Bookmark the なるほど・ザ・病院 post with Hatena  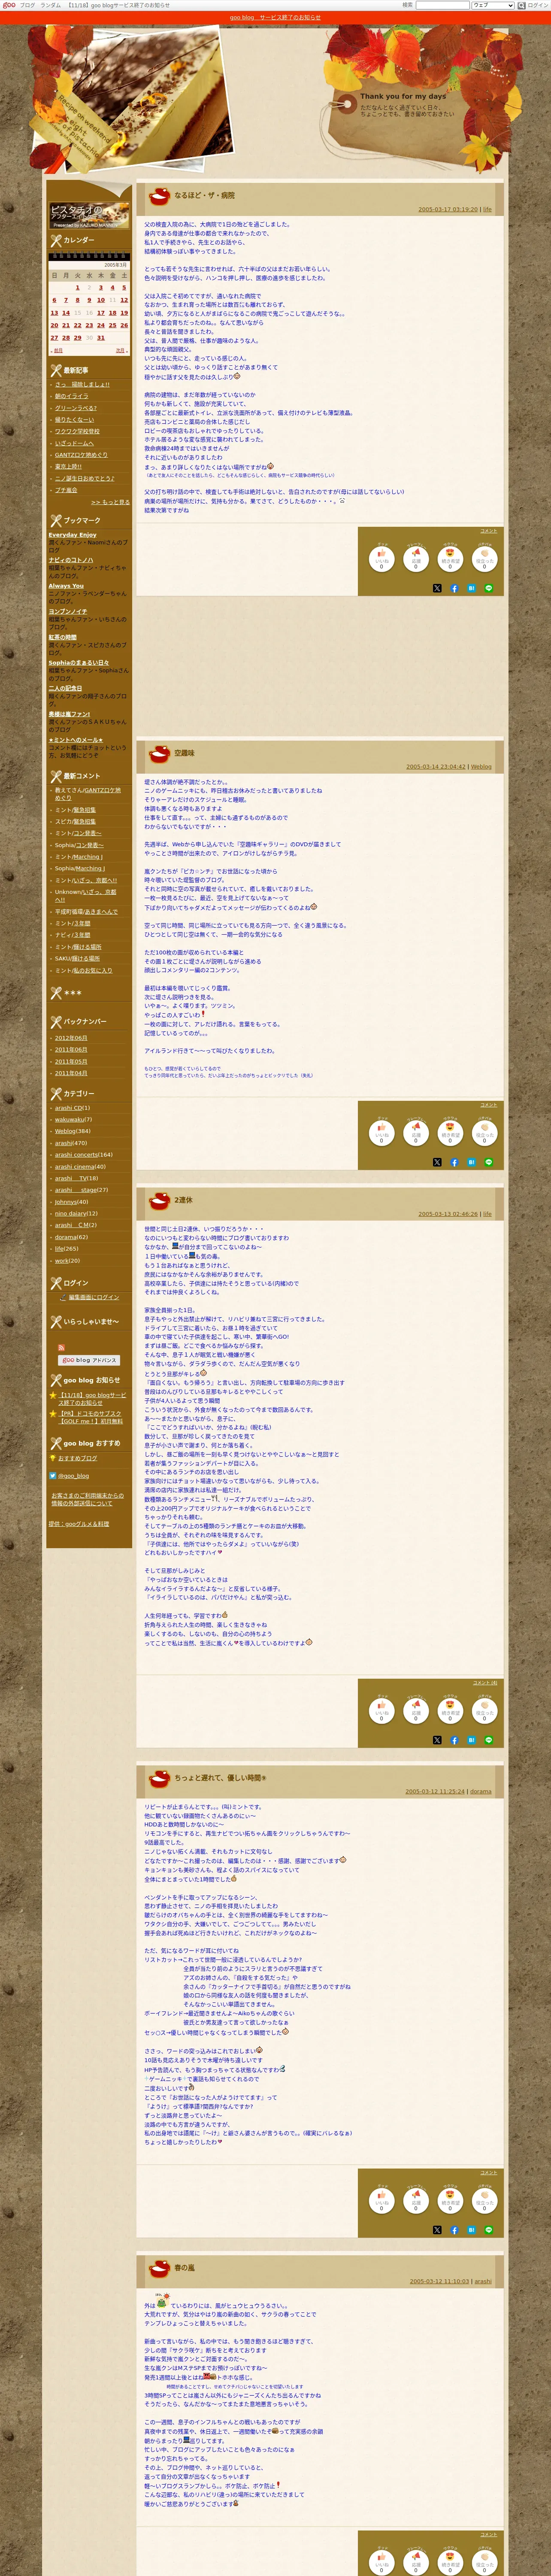(471, 588)
